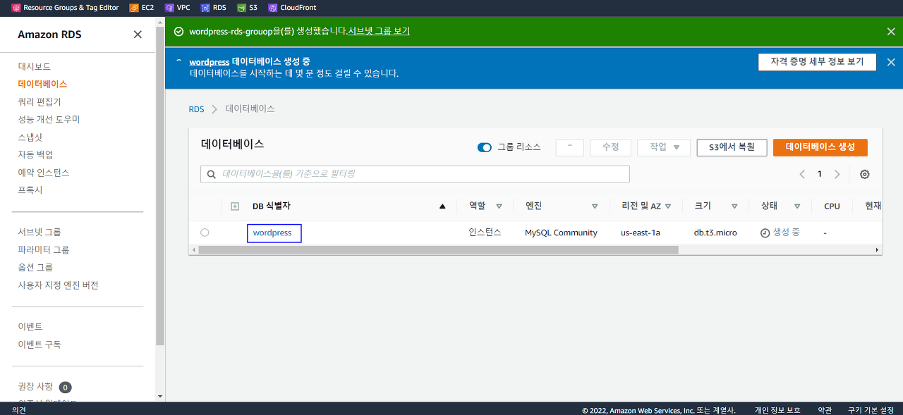Focus the database filter search field
903x415 pixels.
[x=415, y=173]
